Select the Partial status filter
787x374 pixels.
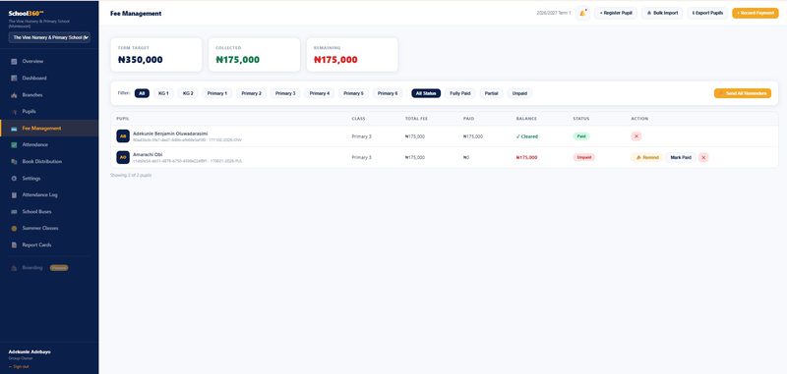tap(491, 93)
